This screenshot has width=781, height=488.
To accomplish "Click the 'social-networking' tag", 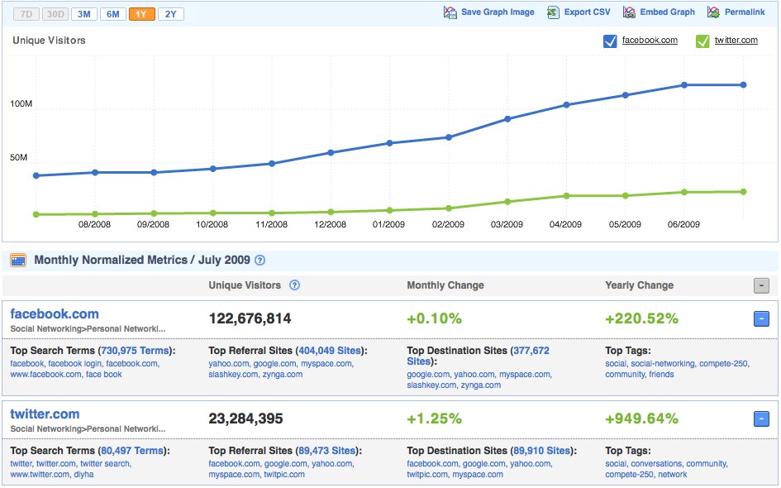I will [x=663, y=364].
